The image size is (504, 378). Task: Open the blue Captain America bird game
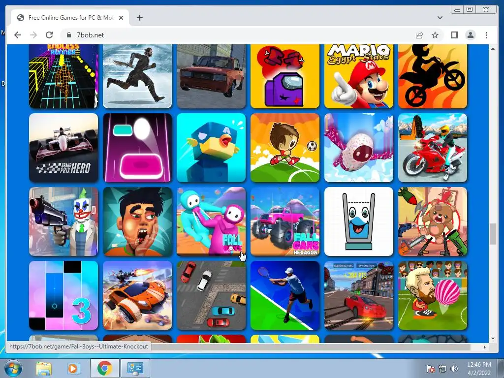211,148
